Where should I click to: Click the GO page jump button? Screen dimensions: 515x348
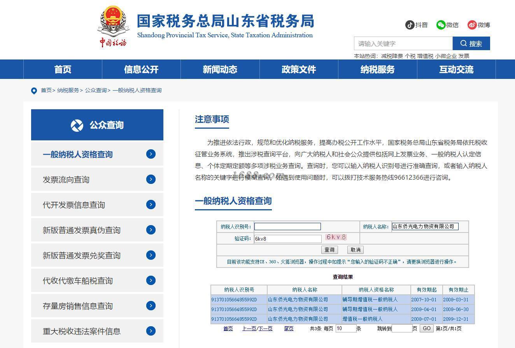click(427, 328)
